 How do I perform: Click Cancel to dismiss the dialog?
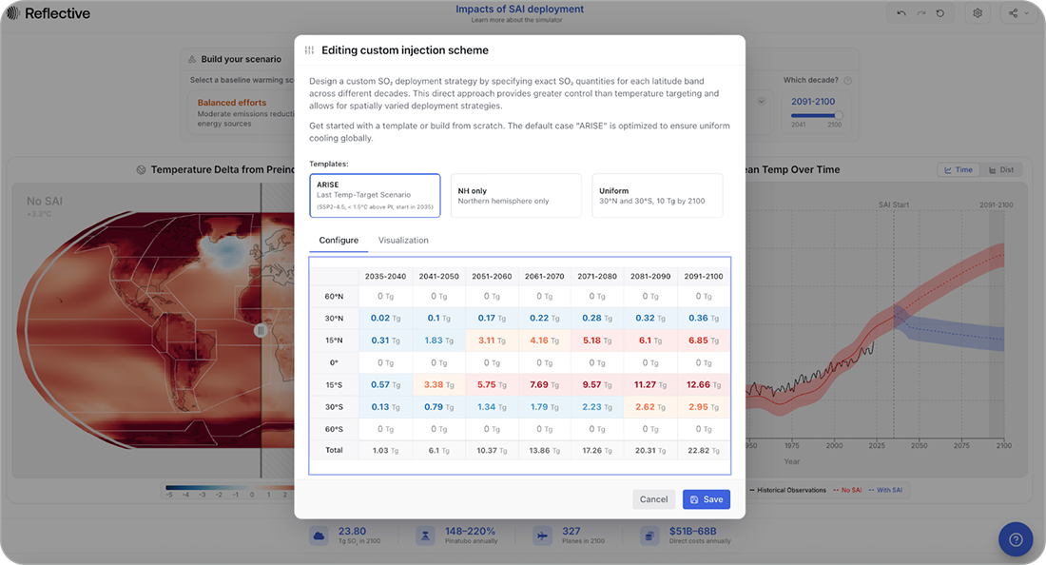(653, 499)
